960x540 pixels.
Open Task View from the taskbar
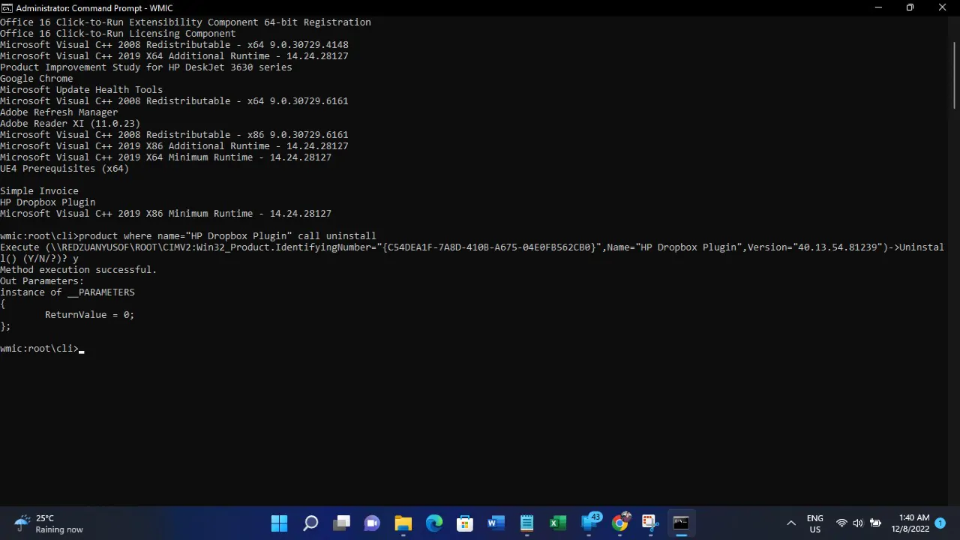(342, 523)
